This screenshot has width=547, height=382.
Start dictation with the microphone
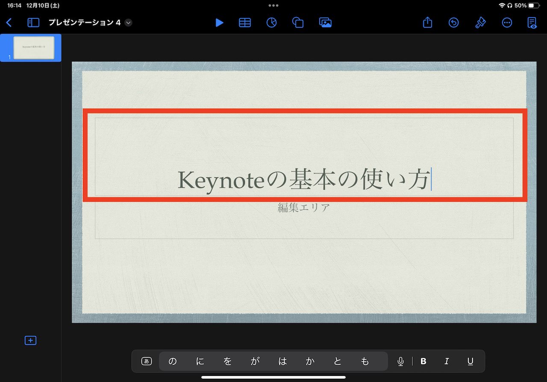pyautogui.click(x=400, y=361)
